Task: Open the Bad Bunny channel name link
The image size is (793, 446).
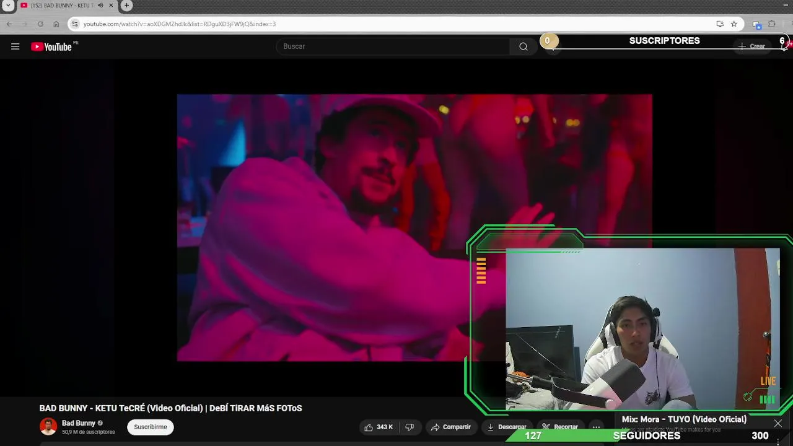Action: point(79,423)
